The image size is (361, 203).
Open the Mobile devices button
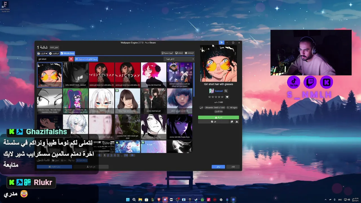pos(167,53)
